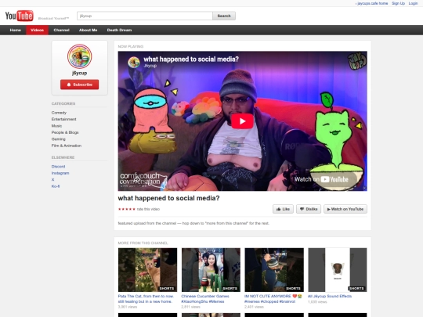This screenshot has height=317, width=423.
Task: Click 'Pata The Cat, from then to now' title
Action: point(146,299)
